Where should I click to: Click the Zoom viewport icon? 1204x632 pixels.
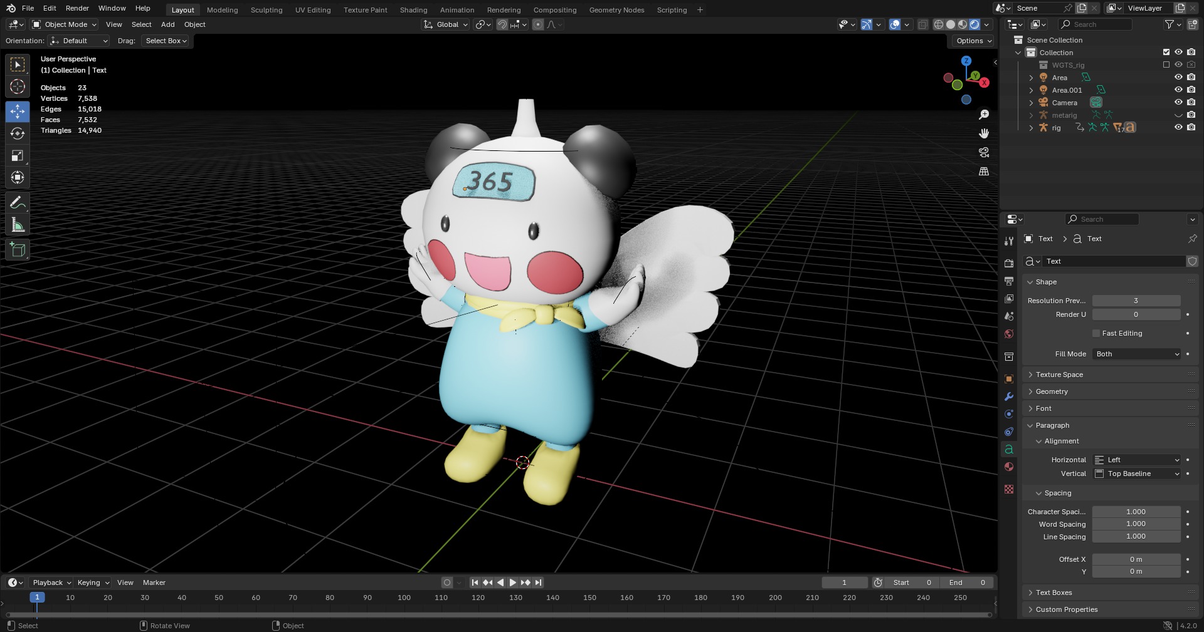pyautogui.click(x=984, y=115)
